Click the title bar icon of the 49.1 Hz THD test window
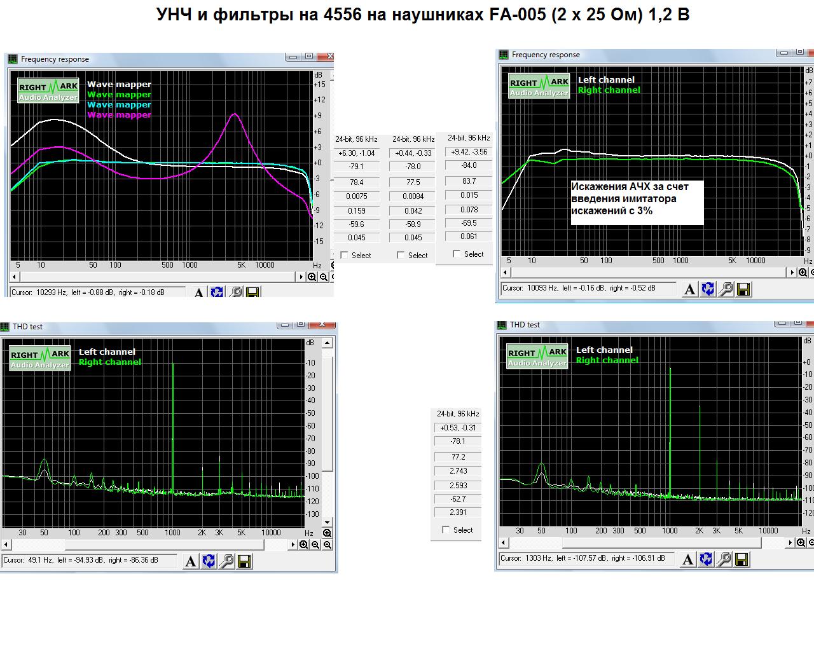This screenshot has width=814, height=651. [x=5, y=327]
